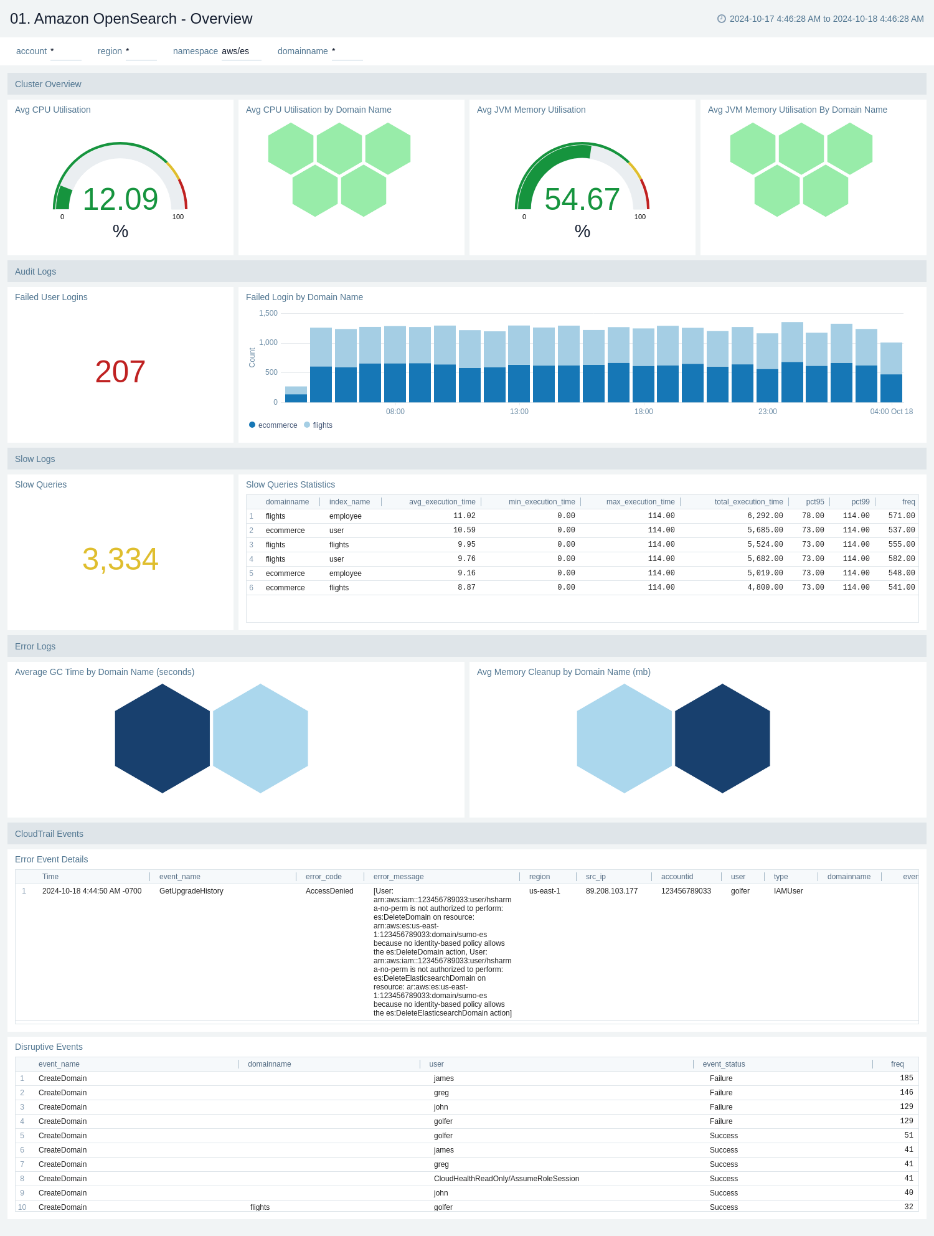Sort Disruptive Events by event_status column

tap(724, 1064)
